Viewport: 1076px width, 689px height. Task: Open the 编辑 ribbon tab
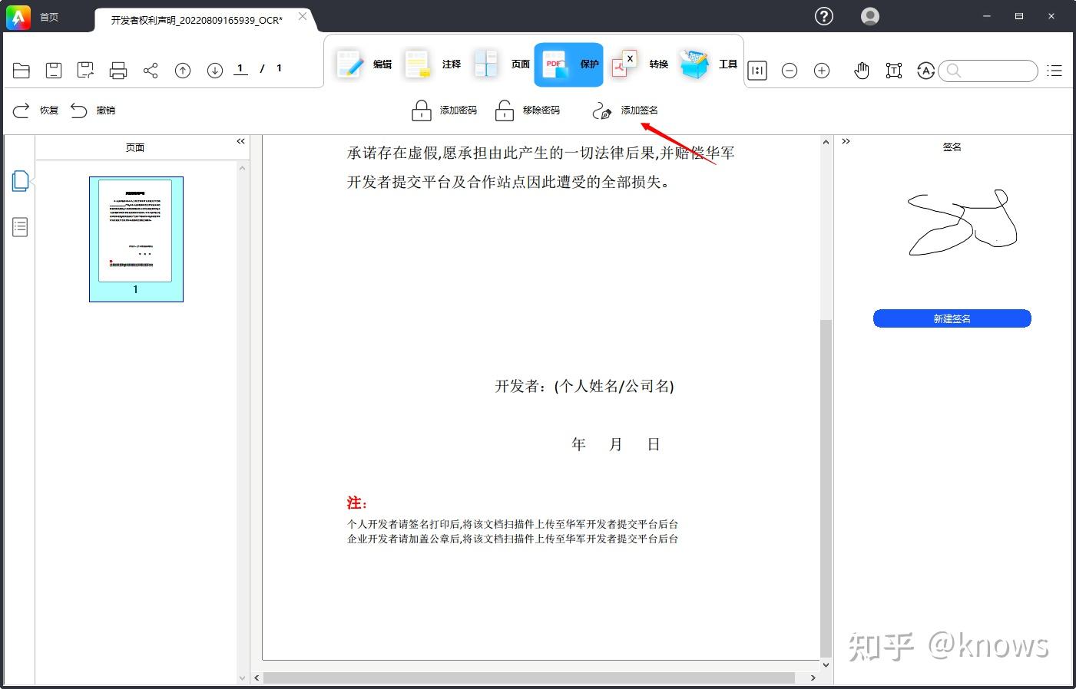click(364, 64)
